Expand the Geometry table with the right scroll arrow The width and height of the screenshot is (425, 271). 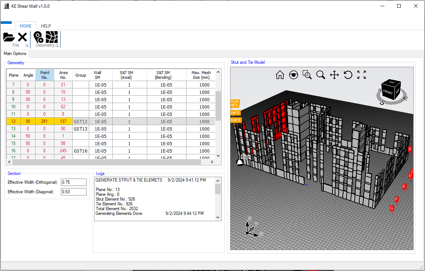[x=212, y=162]
